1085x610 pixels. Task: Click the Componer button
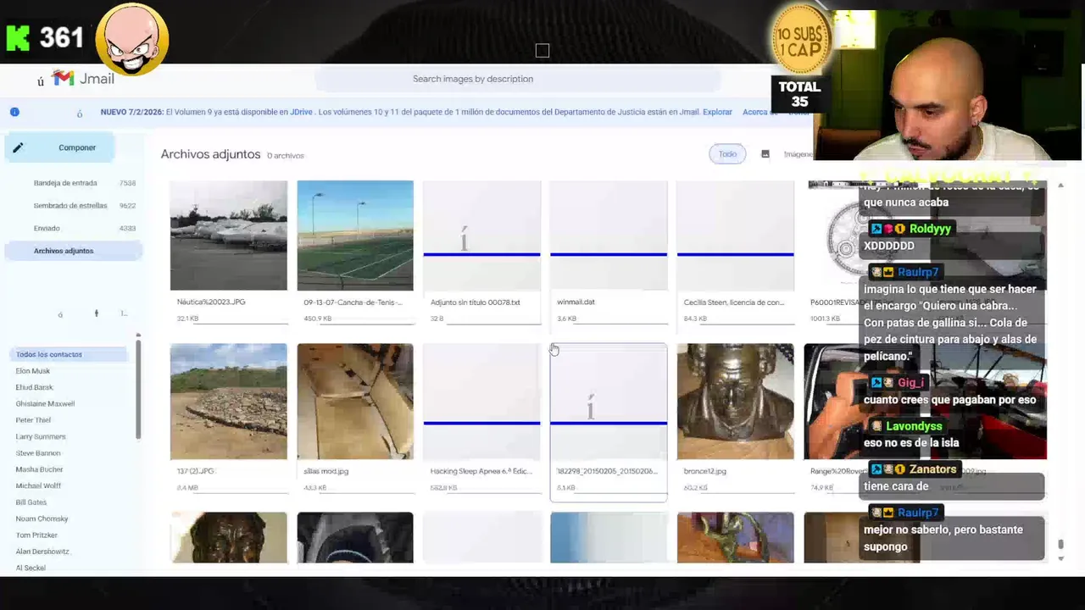coord(60,147)
